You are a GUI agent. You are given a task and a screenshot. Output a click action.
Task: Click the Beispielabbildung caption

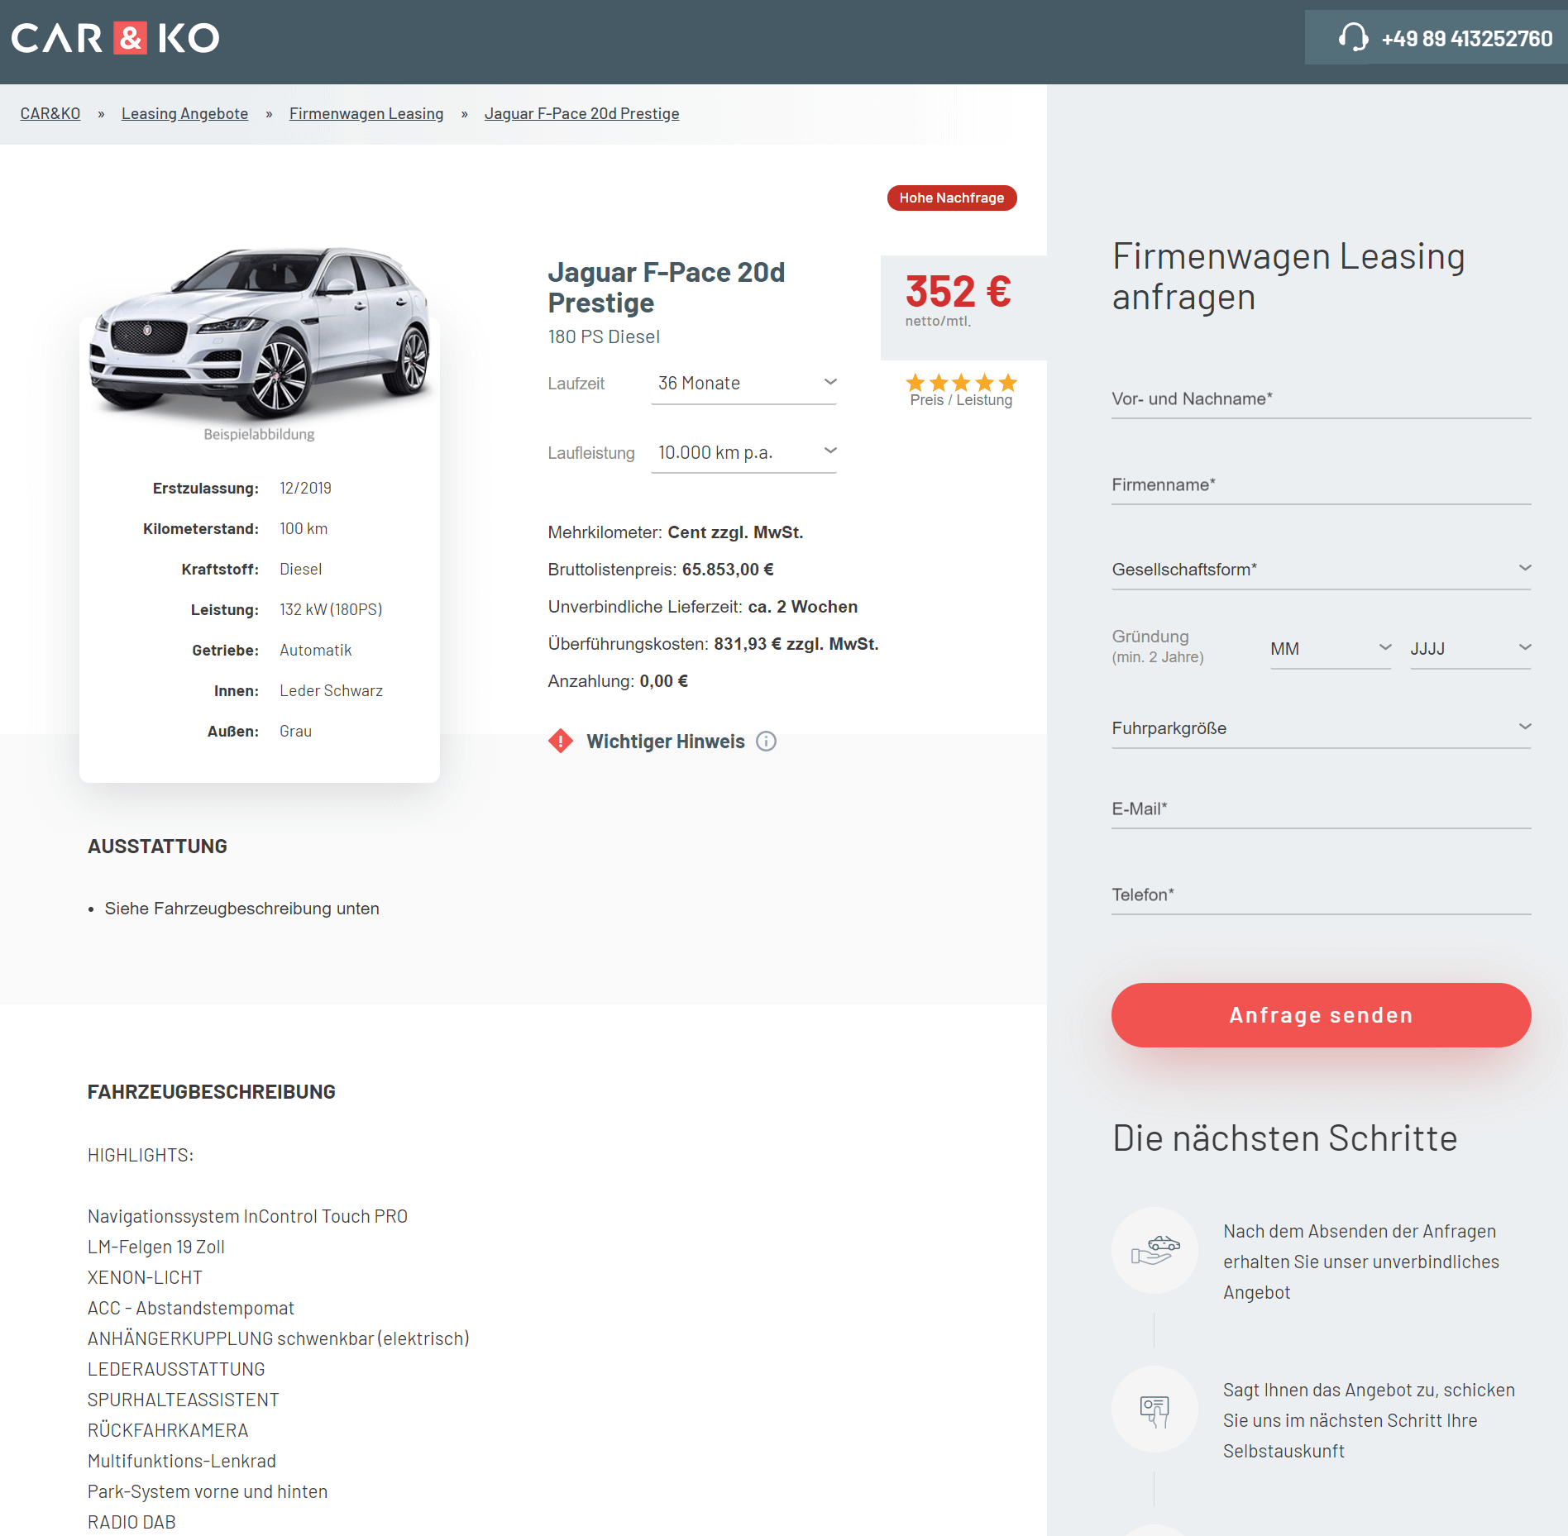point(259,434)
